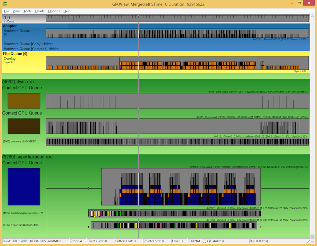Click the blue superhexagon.exe context swatch
This screenshot has width=317, height=246.
coord(24,187)
